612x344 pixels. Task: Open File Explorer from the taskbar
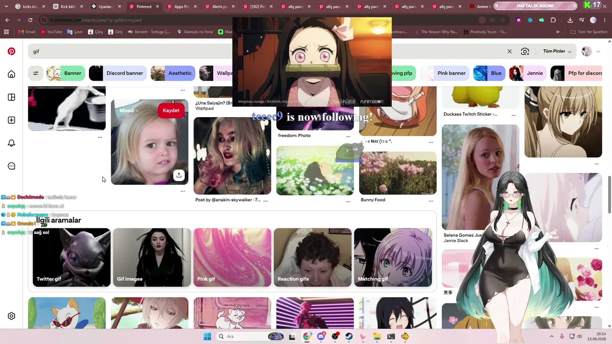tap(377, 336)
